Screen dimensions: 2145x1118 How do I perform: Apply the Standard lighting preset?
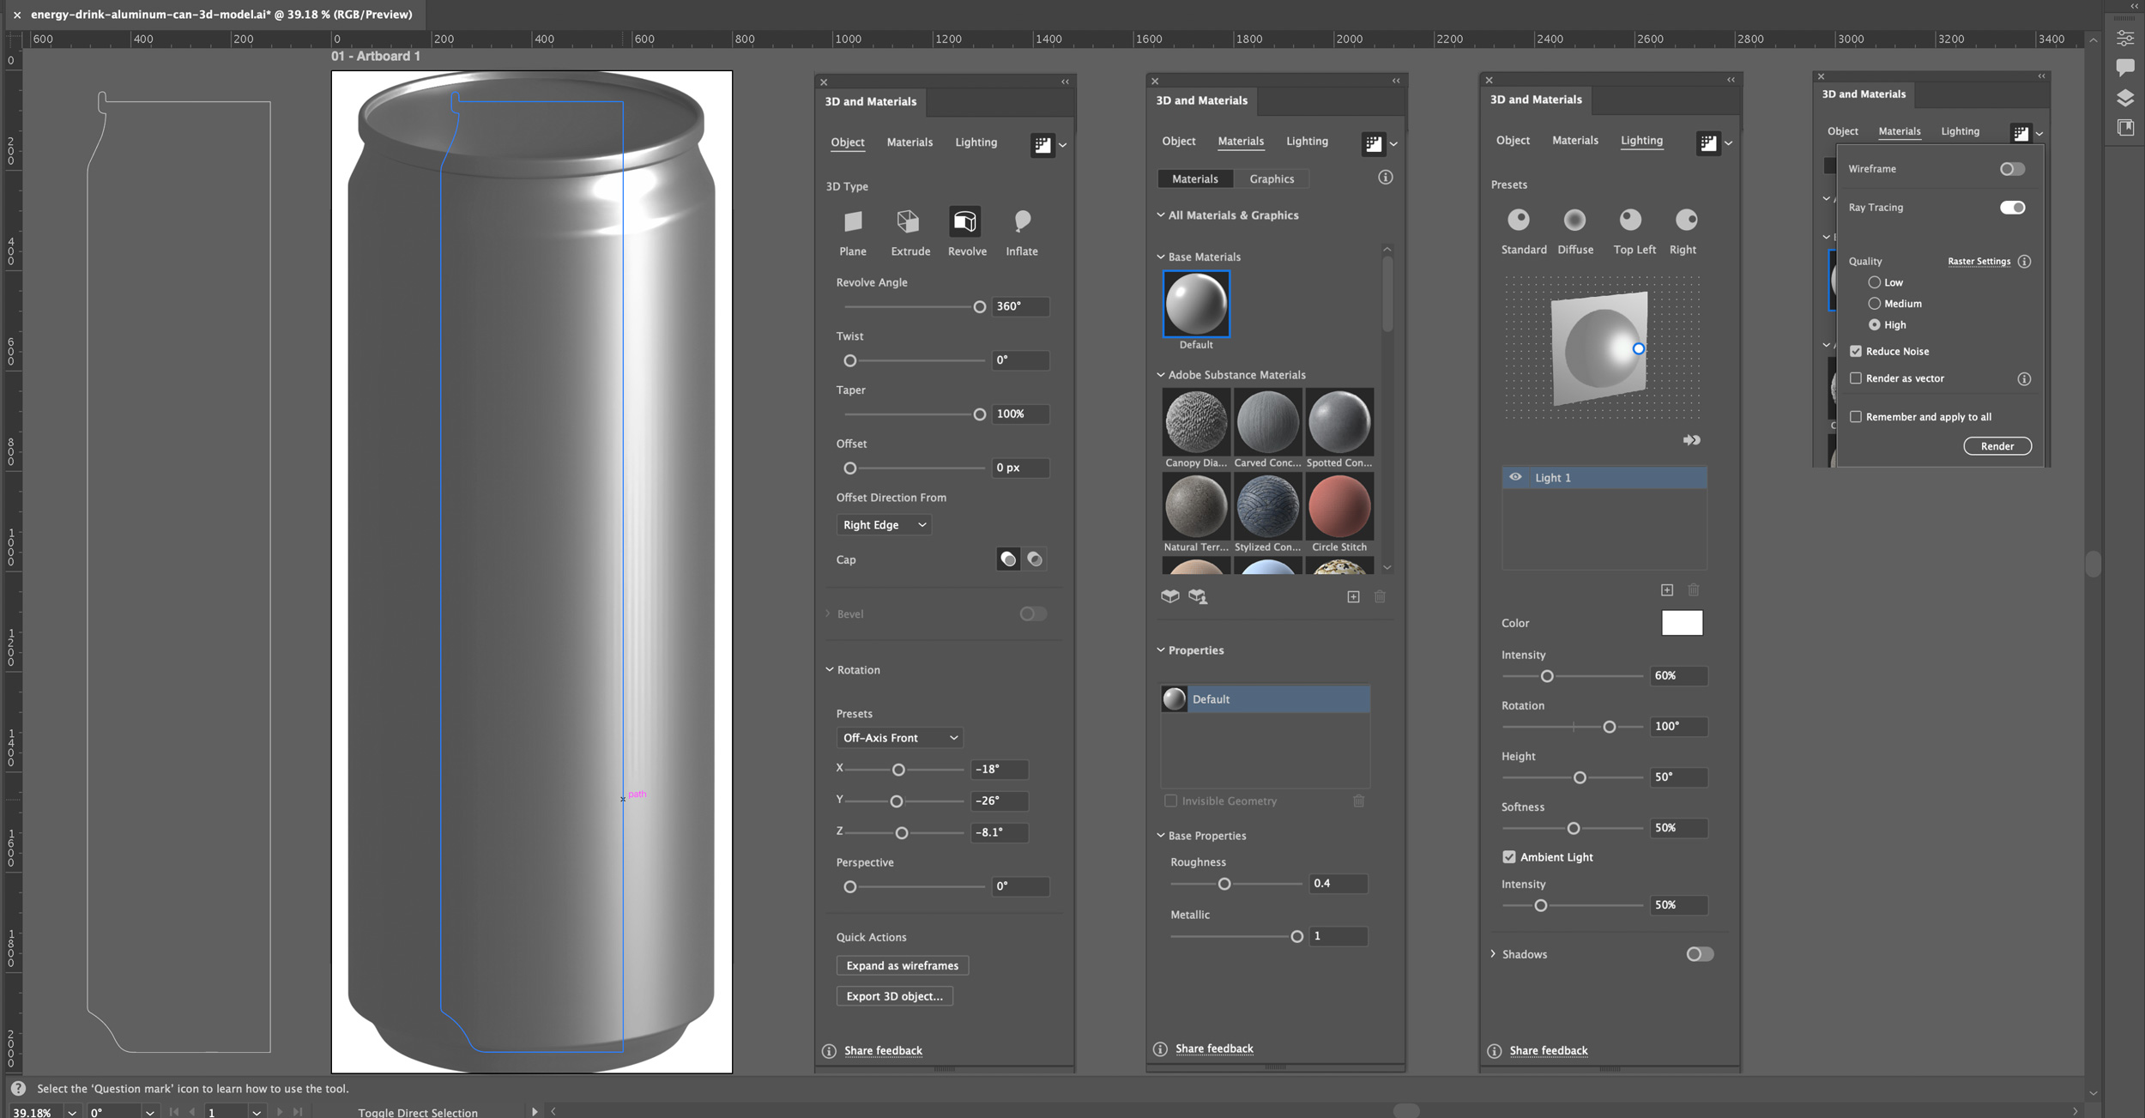coord(1519,220)
